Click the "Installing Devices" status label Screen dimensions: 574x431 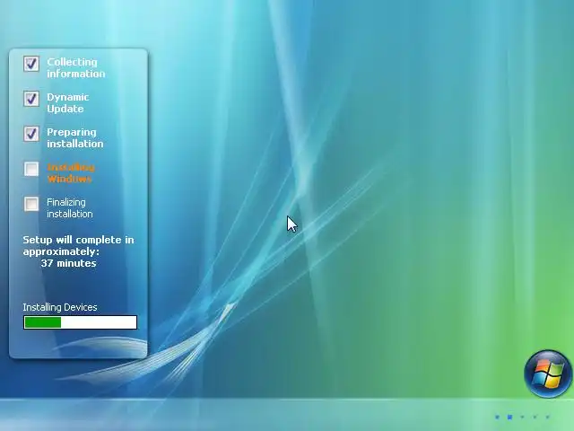click(60, 307)
